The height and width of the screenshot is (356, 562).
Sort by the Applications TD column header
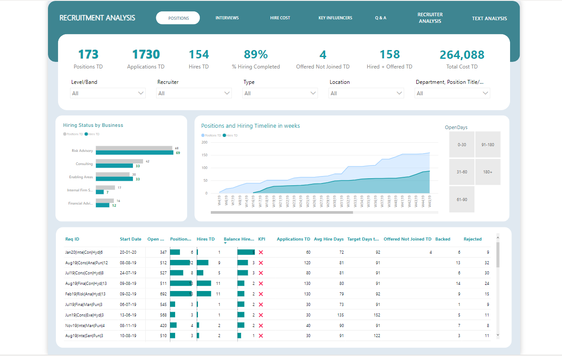point(293,239)
